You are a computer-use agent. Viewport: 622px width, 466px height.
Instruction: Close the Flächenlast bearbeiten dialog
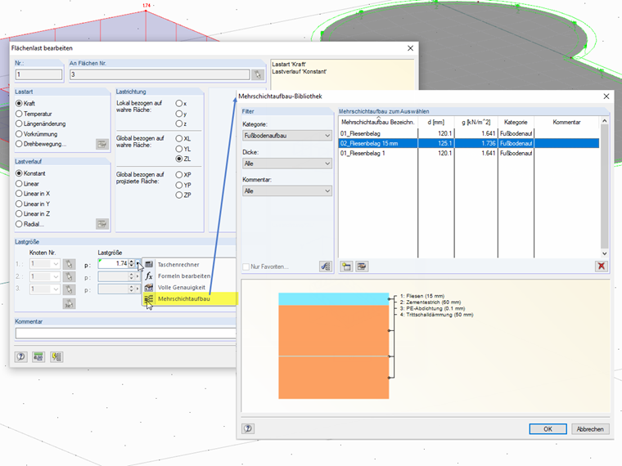point(411,48)
